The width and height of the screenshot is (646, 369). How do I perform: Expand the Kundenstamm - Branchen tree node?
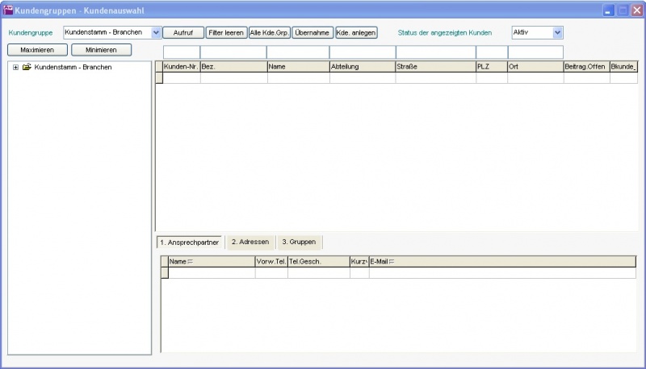click(15, 67)
